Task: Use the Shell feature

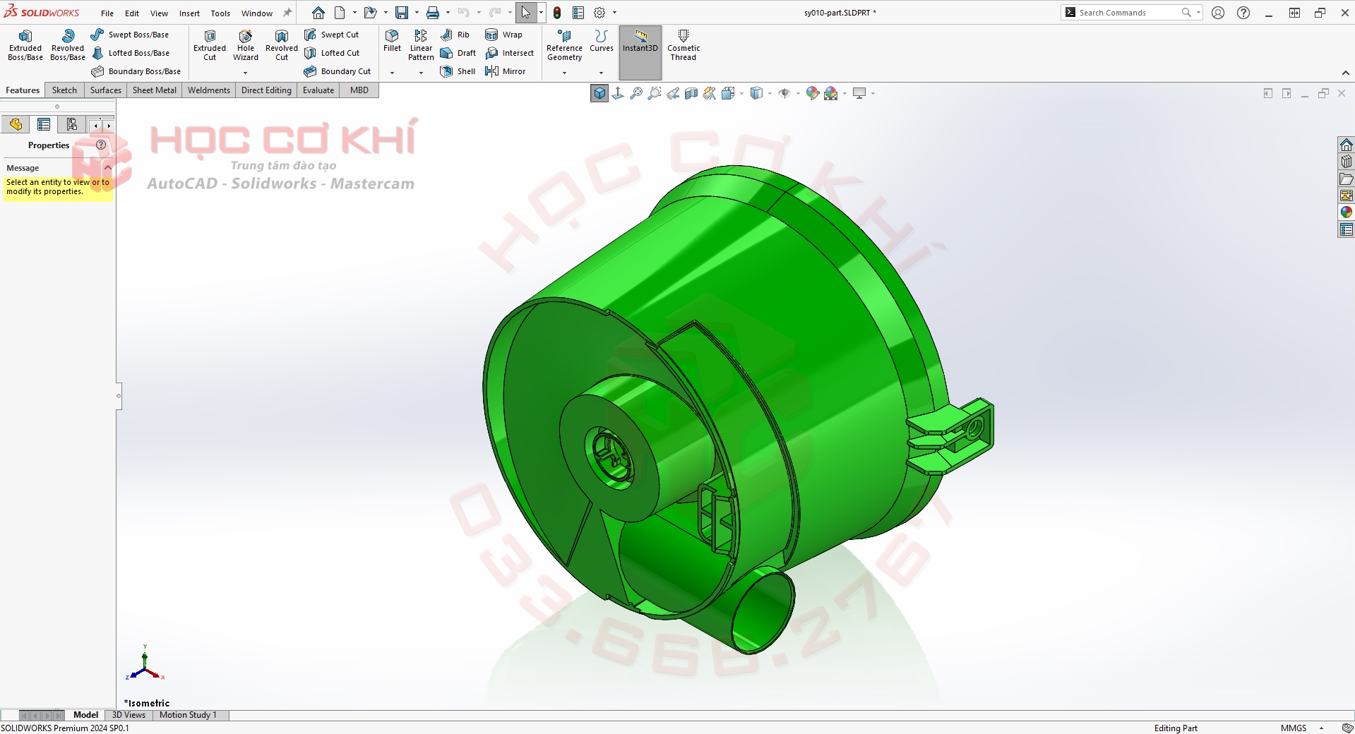Action: [458, 71]
